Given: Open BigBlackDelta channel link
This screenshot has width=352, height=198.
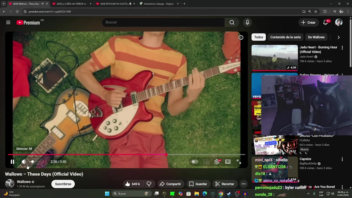Looking at the screenshot, I should point(308,164).
